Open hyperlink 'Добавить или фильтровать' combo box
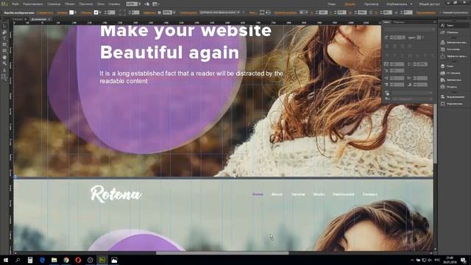 [x=220, y=13]
